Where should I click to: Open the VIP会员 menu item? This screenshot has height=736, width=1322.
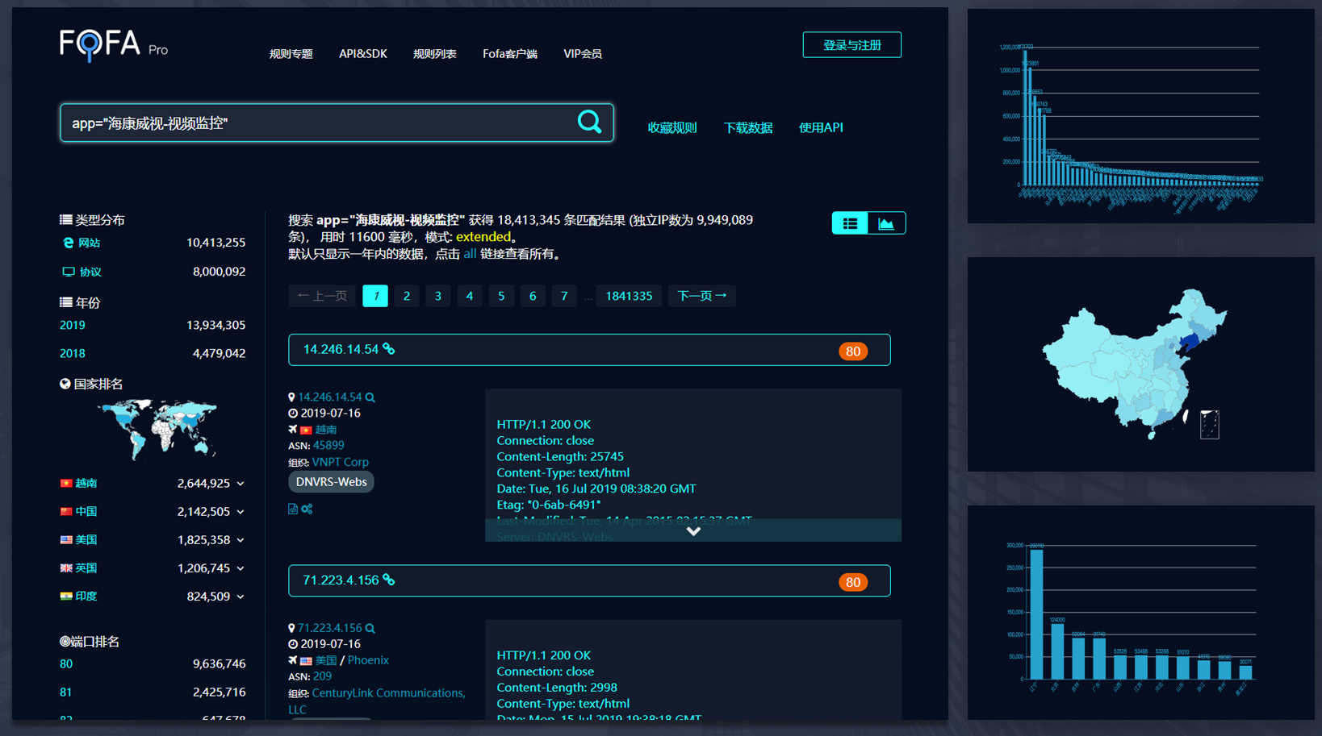pyautogui.click(x=583, y=54)
